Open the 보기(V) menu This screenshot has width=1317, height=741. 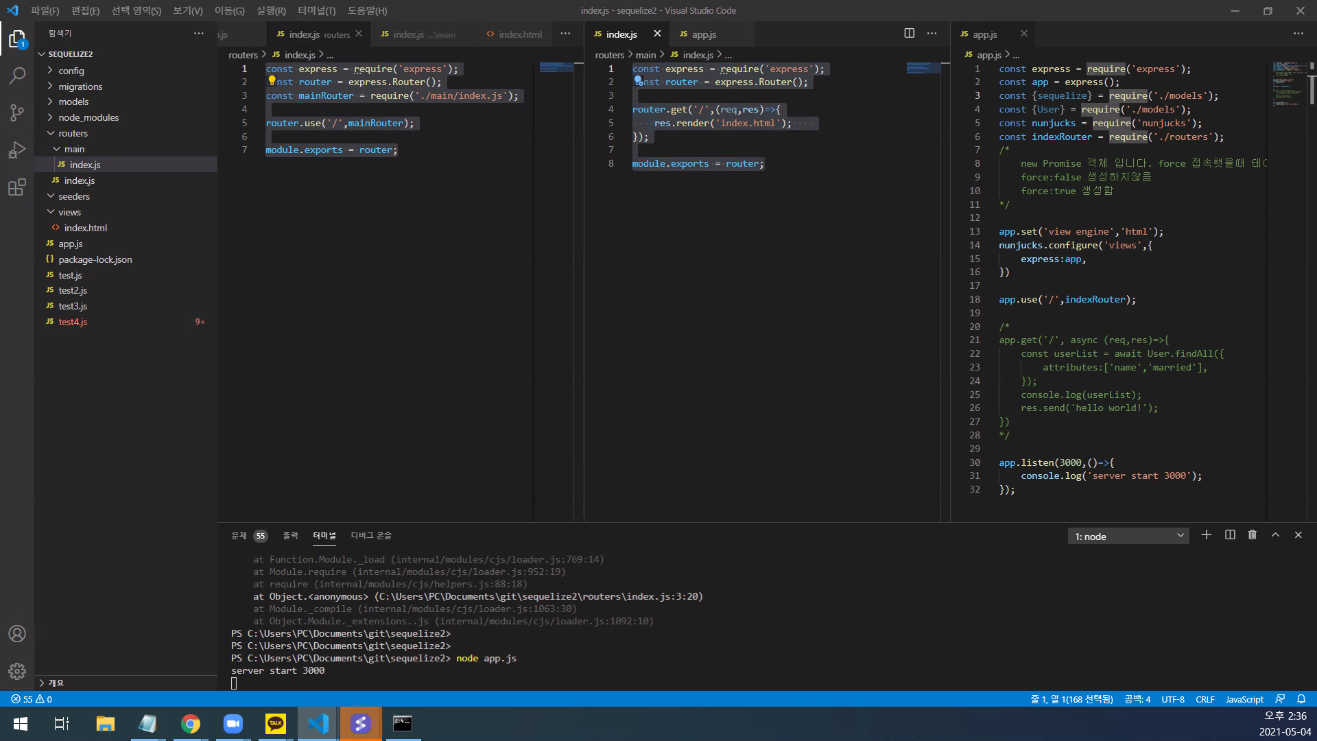coord(187,10)
